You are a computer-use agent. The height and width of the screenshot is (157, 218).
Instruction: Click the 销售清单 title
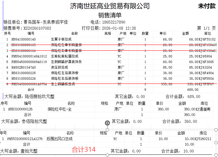click(x=110, y=15)
